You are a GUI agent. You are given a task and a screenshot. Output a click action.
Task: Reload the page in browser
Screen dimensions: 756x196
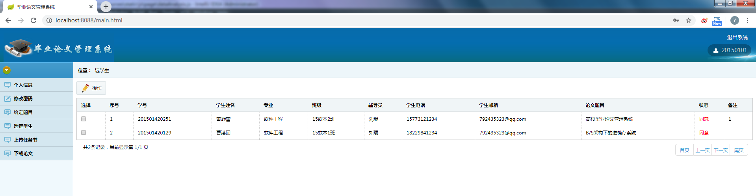click(33, 20)
